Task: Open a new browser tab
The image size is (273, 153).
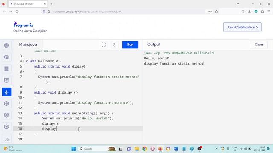Action: (x=51, y=4)
